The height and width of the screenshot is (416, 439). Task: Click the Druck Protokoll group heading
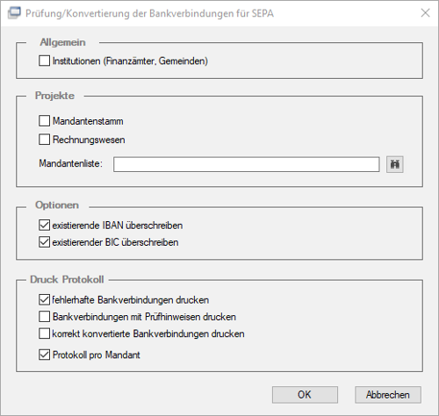pos(67,279)
